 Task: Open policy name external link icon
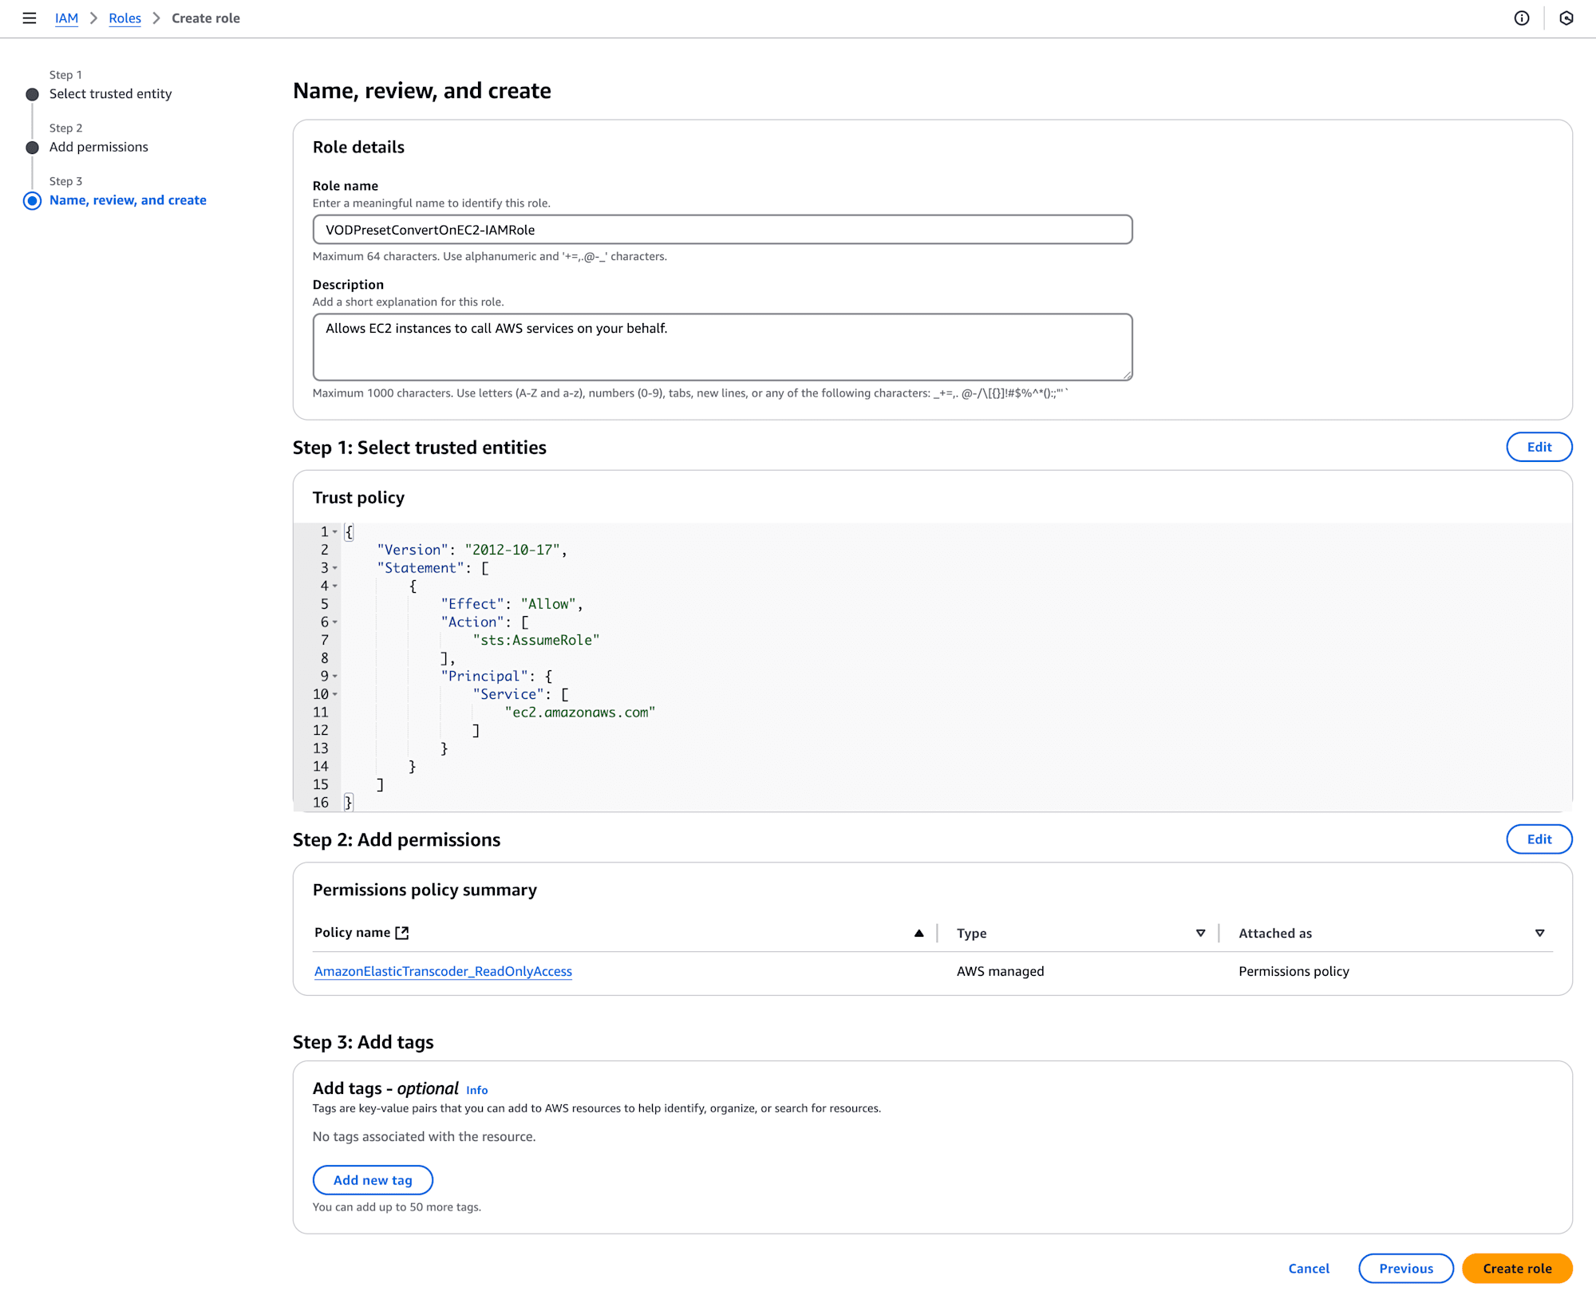(402, 933)
